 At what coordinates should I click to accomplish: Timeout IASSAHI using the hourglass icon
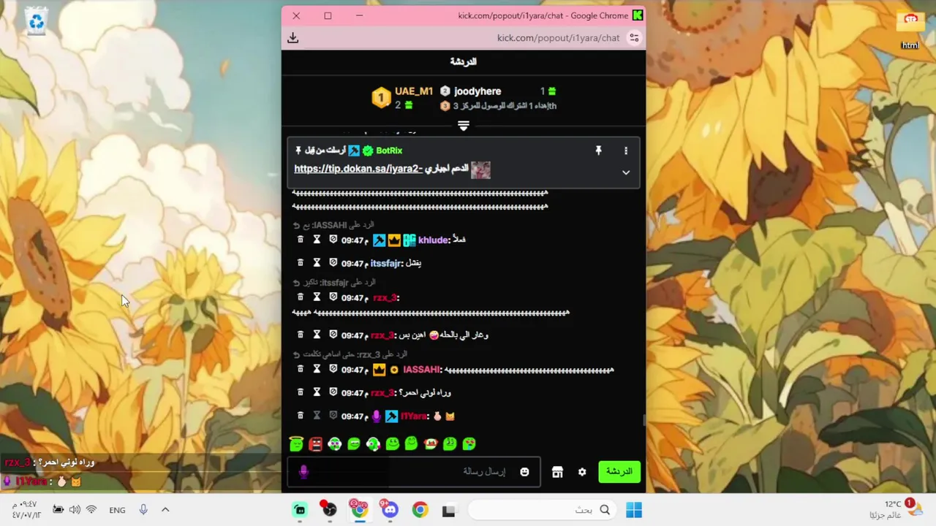317,370
